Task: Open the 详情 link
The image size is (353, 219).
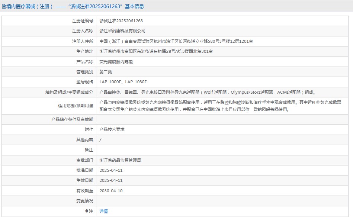Action: point(103,211)
